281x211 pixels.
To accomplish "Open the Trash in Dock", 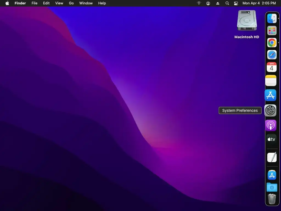I will pos(272,199).
